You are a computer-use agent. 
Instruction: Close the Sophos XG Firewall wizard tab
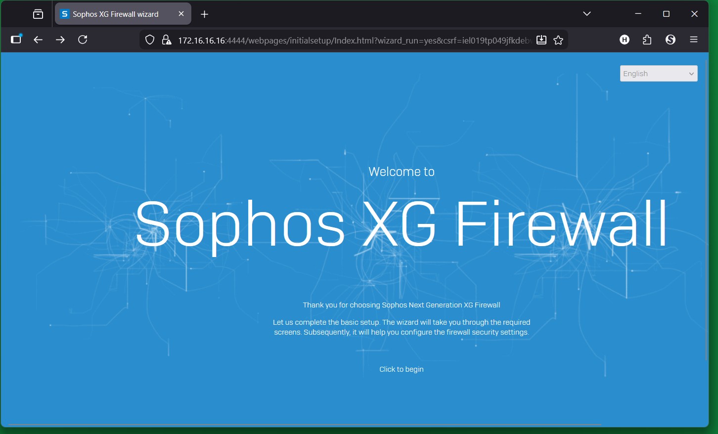181,14
